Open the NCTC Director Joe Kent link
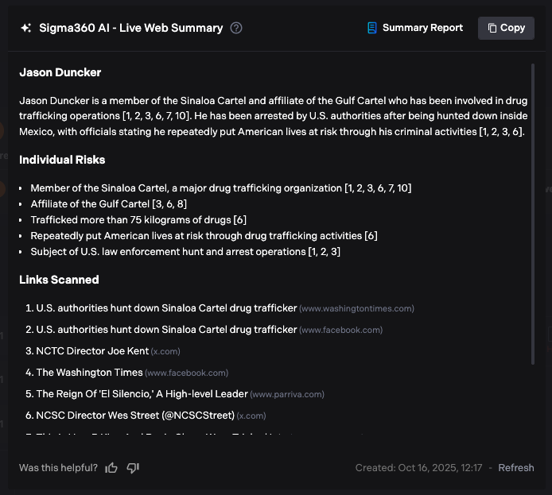This screenshot has width=552, height=495. coord(92,351)
